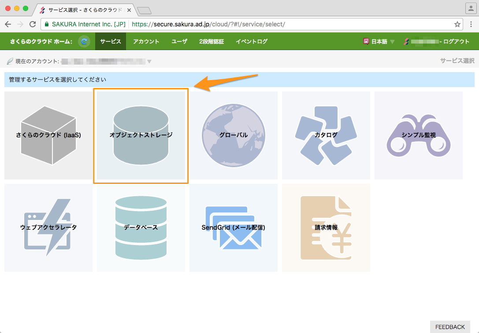Open the イベントログ menu item
479x333 pixels.
(x=252, y=41)
